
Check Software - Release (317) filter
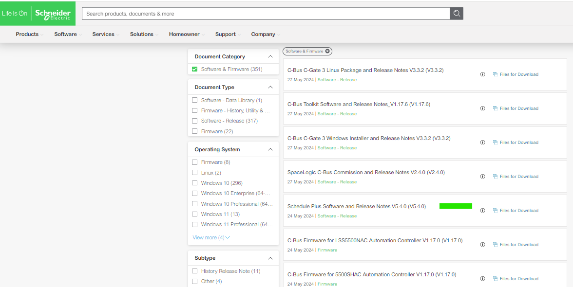pyautogui.click(x=194, y=121)
